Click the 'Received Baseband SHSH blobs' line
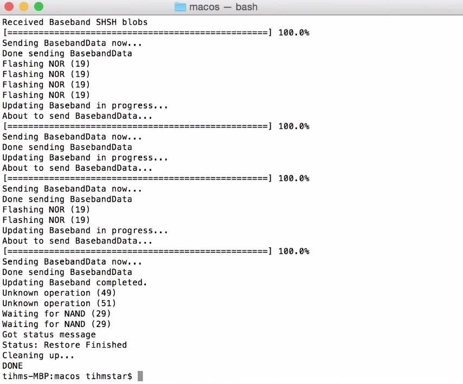The height and width of the screenshot is (384, 463). click(74, 22)
